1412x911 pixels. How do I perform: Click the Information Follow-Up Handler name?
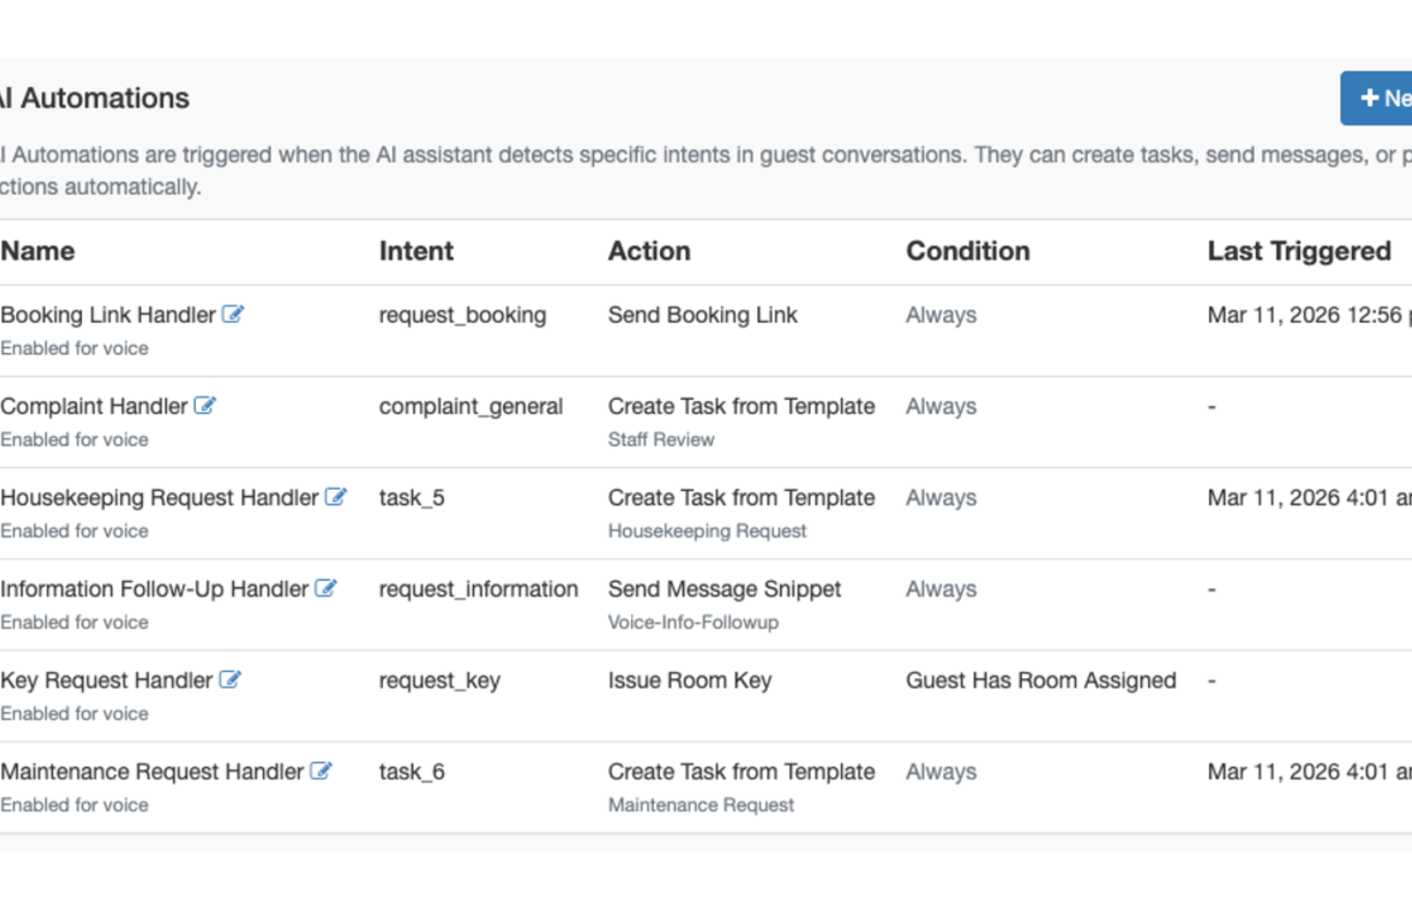point(154,589)
